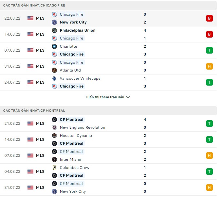
Task: Click the Columbus Crew team crest
Action: (54, 168)
